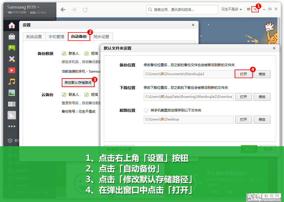Image resolution: width=284 pixels, height=202 pixels.
Task: Show more sidebar items with three dots
Action: tap(12, 126)
